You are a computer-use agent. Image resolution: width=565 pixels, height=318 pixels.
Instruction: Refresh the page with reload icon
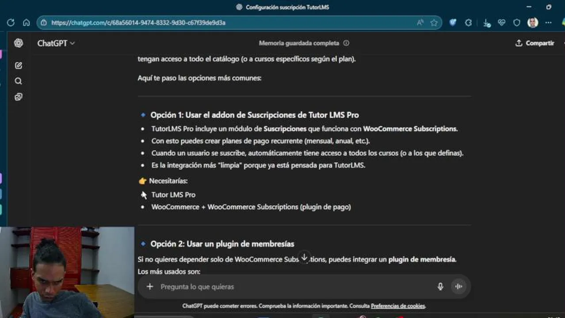(x=11, y=23)
